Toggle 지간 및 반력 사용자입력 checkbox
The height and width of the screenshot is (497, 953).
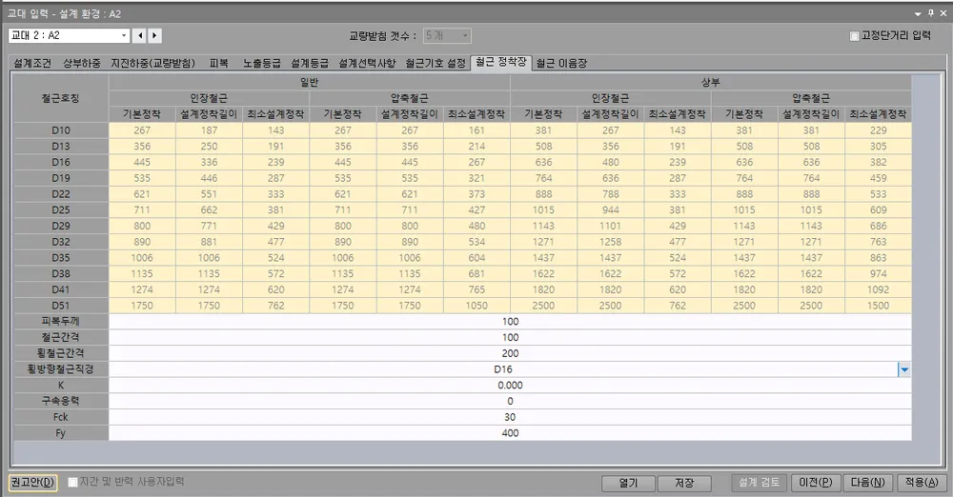click(x=73, y=482)
